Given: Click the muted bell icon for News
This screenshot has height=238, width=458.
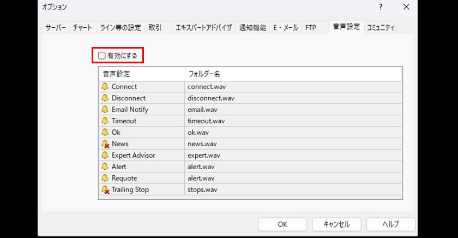Looking at the screenshot, I should click(x=105, y=144).
